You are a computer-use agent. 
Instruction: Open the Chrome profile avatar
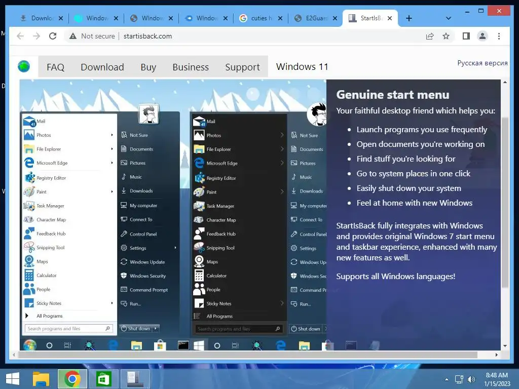pos(483,36)
